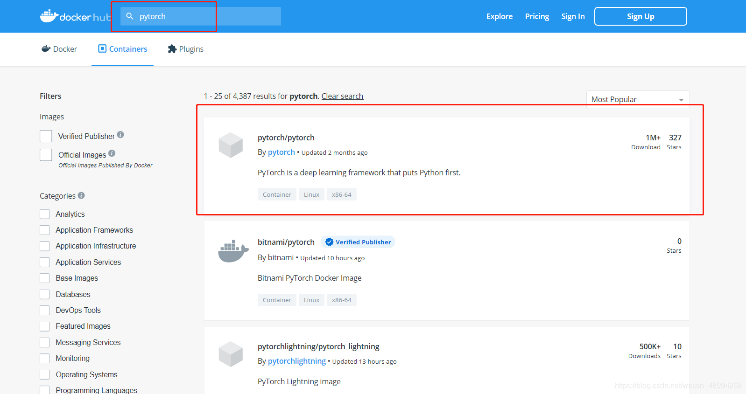Check the Application Infrastructure checkbox

45,246
